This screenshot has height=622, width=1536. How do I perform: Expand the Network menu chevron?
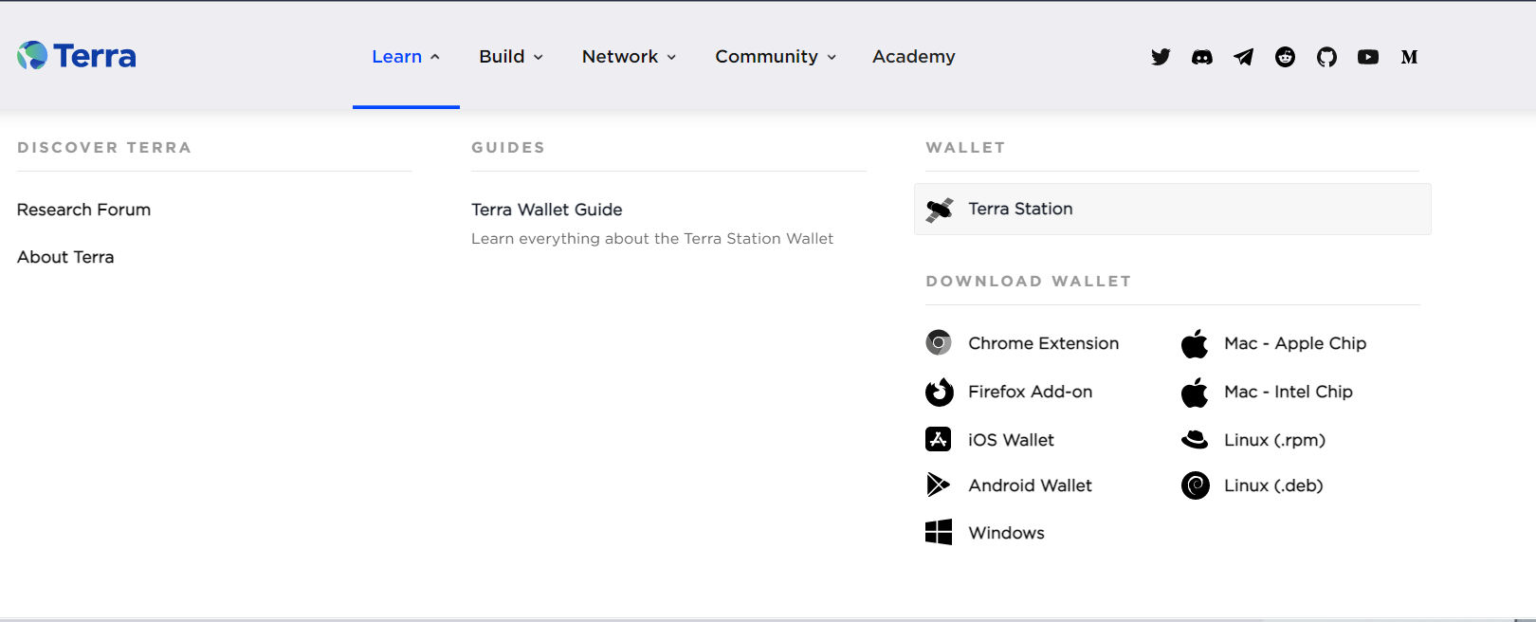pyautogui.click(x=671, y=57)
